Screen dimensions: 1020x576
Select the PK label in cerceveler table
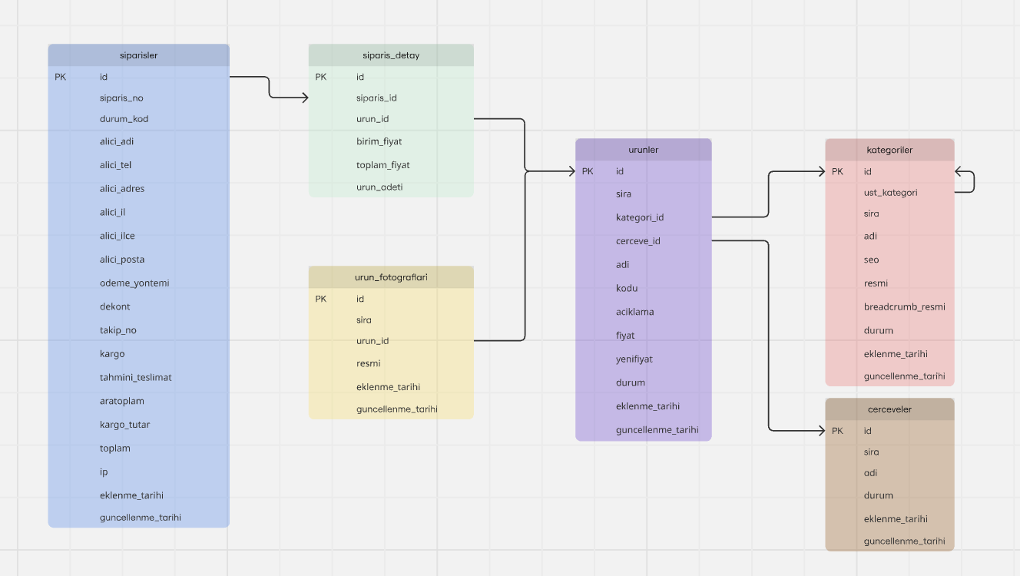[x=838, y=431]
